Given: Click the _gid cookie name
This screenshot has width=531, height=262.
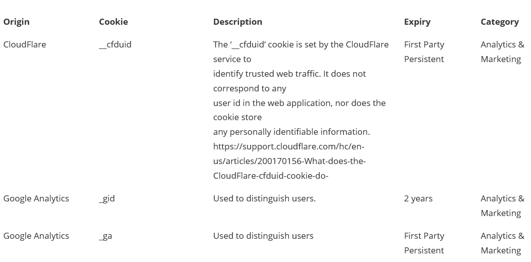Looking at the screenshot, I should (107, 198).
